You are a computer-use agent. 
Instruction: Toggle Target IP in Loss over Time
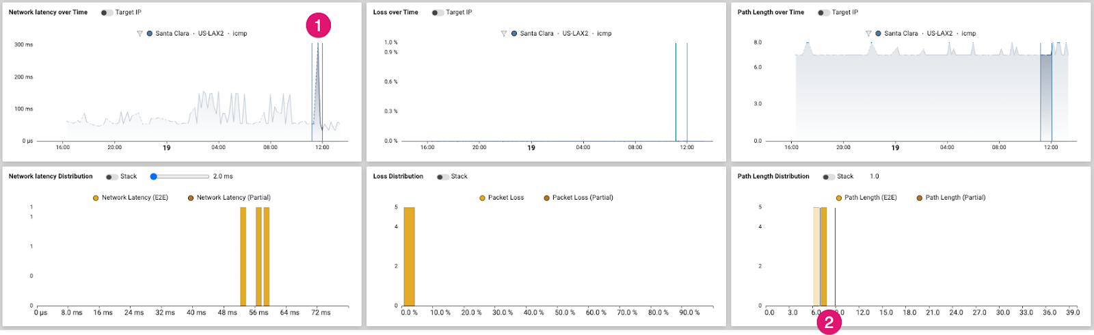click(x=438, y=13)
